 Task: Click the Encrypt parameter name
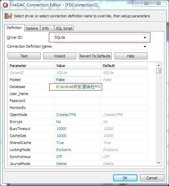16,122
